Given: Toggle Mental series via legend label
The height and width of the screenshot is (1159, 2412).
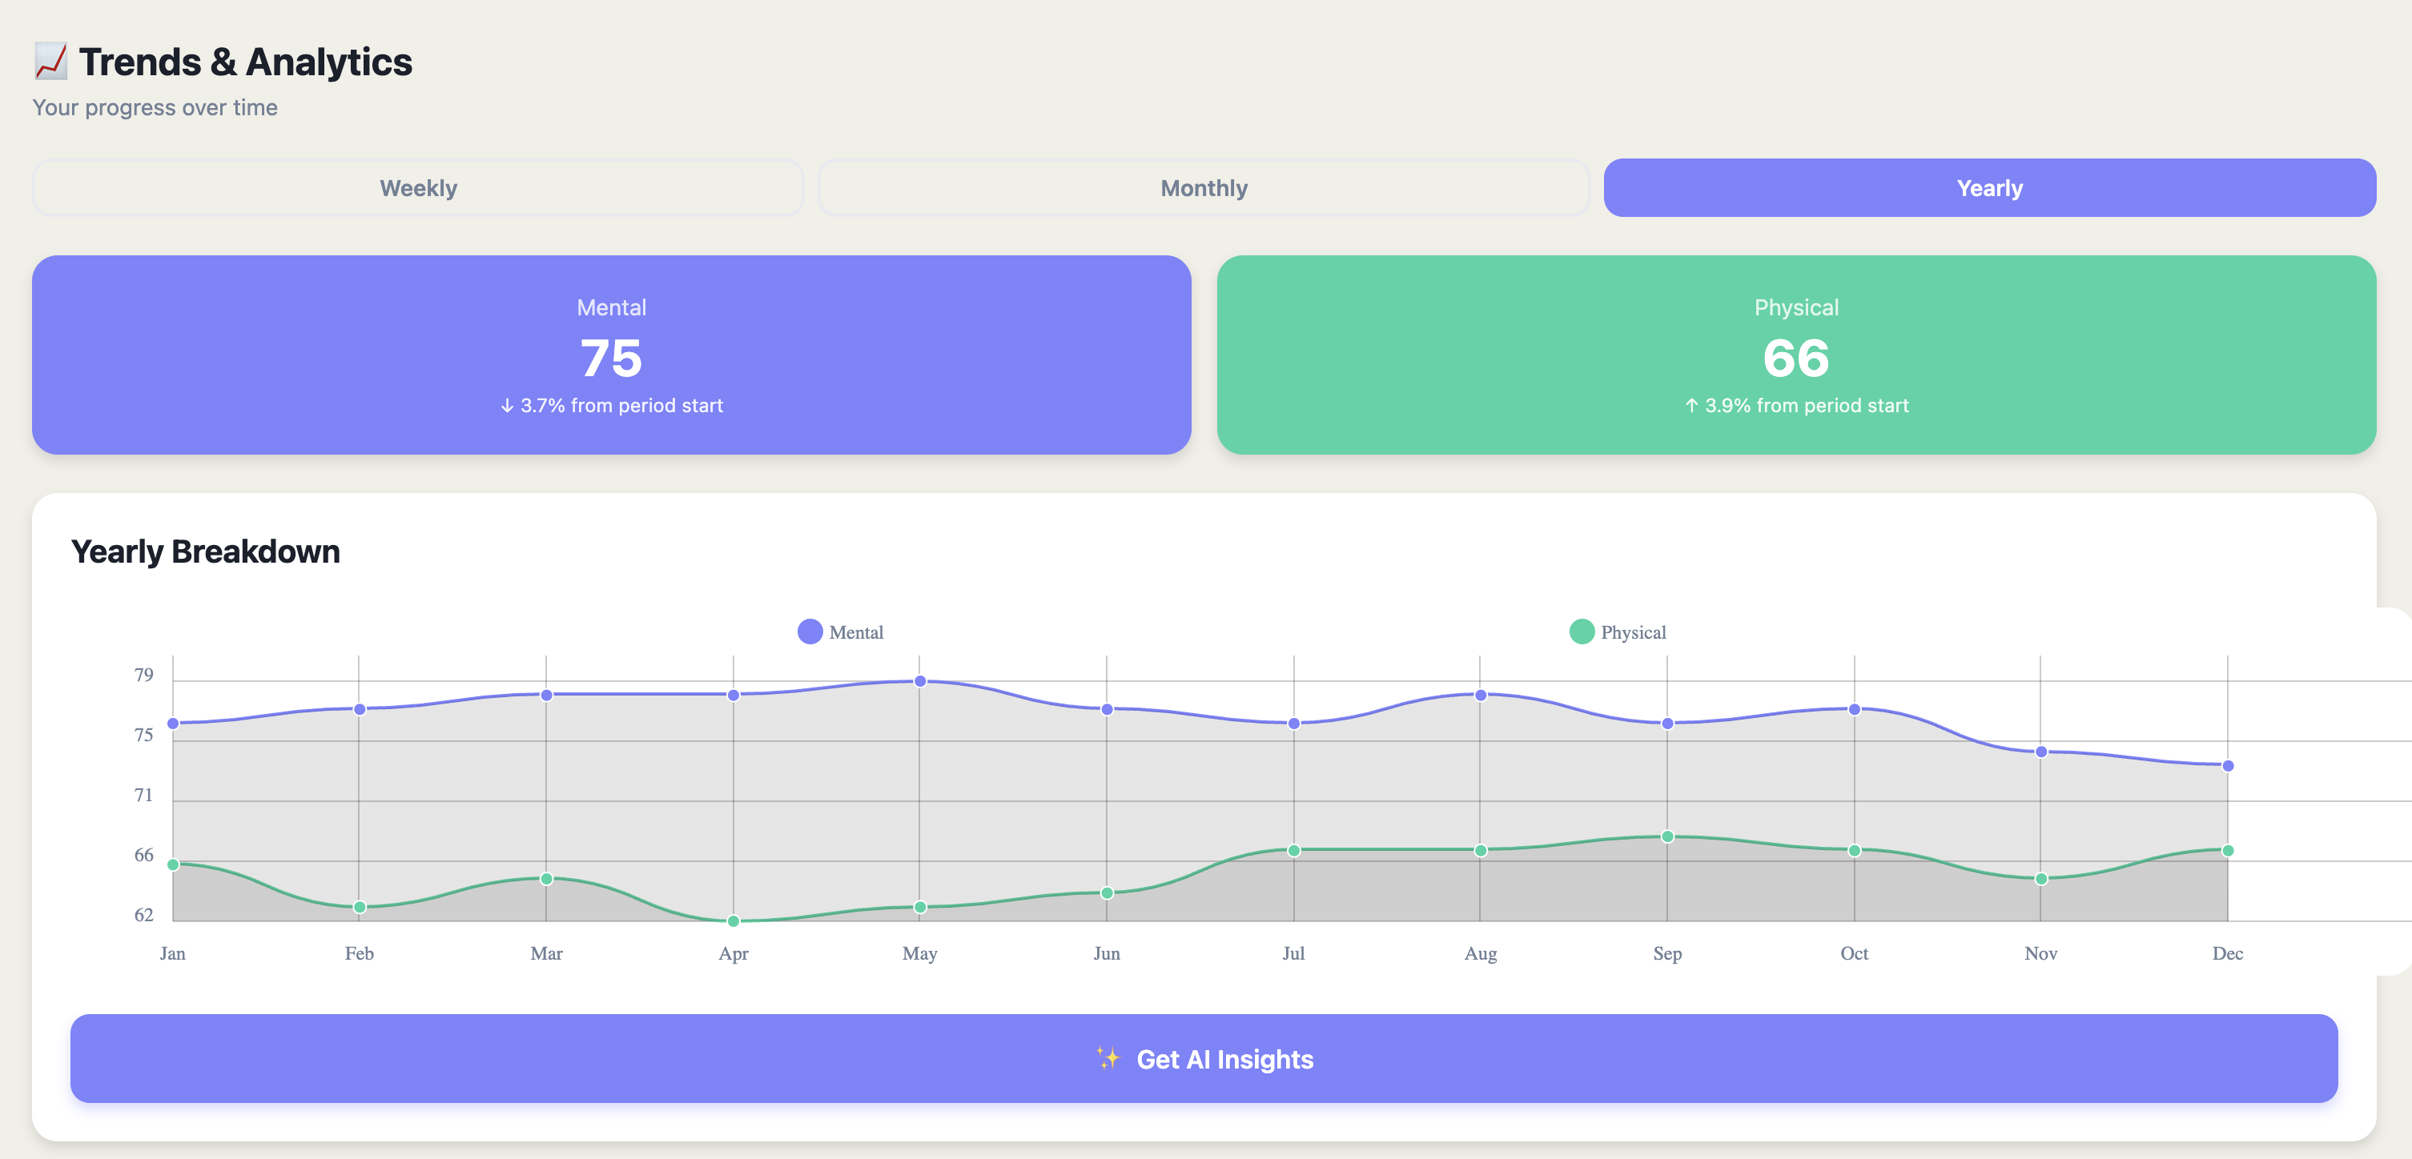Looking at the screenshot, I should pyautogui.click(x=856, y=633).
